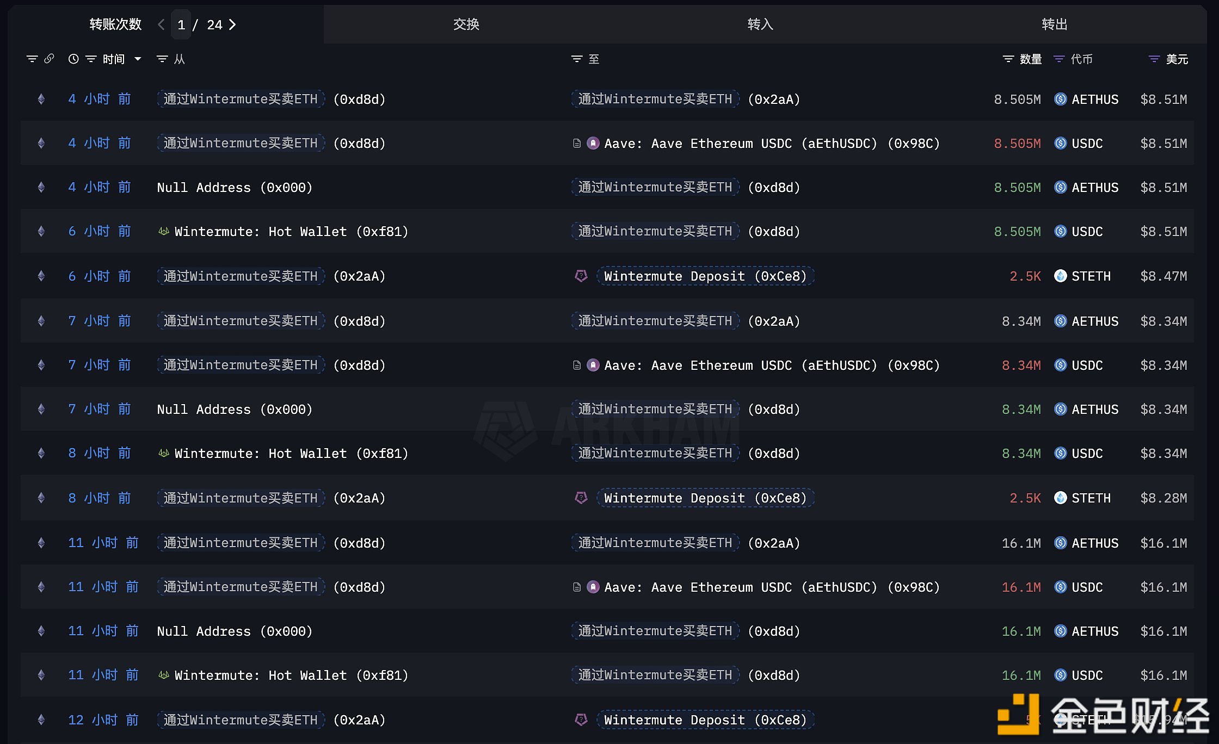Viewport: 1219px width, 744px height.
Task: Click the page number input field
Action: pos(181,24)
